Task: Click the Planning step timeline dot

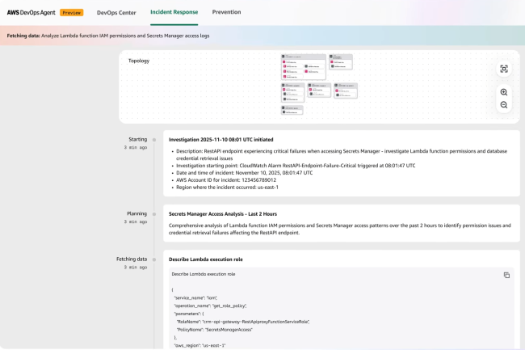Action: [154, 214]
